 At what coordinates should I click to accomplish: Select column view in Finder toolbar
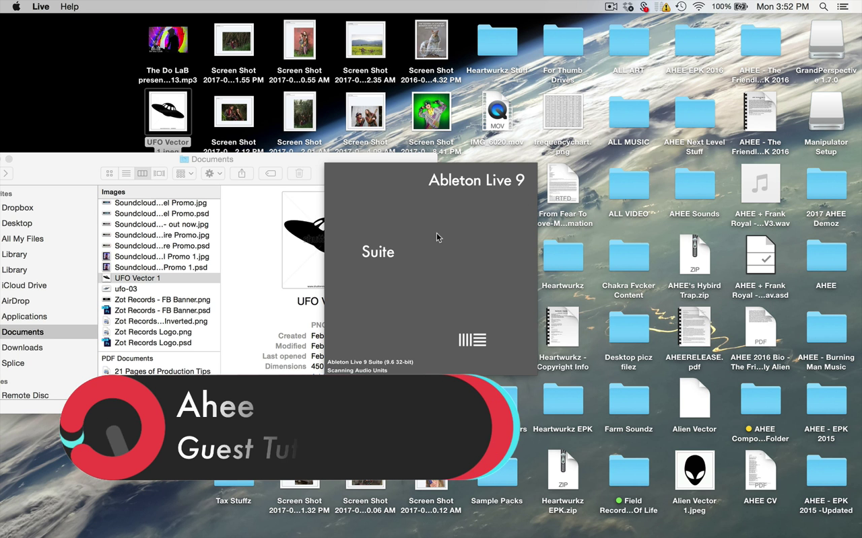(143, 174)
